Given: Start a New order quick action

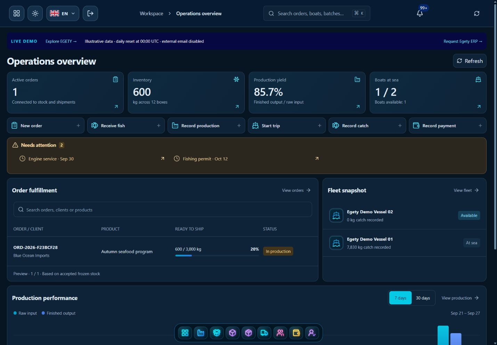Looking at the screenshot, I should coord(46,125).
